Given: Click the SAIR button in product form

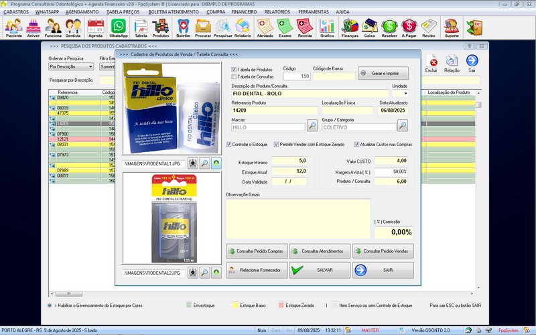Looking at the screenshot, I should [383, 270].
